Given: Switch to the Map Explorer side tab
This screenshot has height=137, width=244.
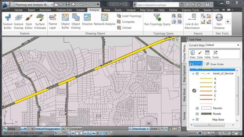Looking at the screenshot, I should pyautogui.click(x=184, y=73).
